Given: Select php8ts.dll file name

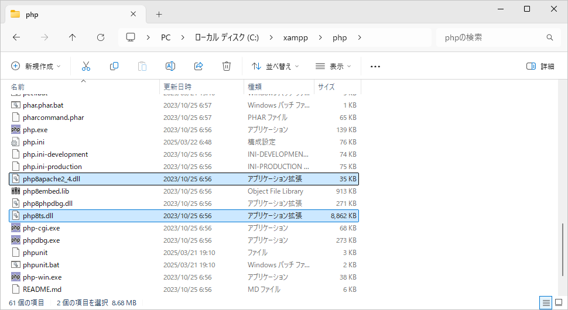Looking at the screenshot, I should (38, 216).
